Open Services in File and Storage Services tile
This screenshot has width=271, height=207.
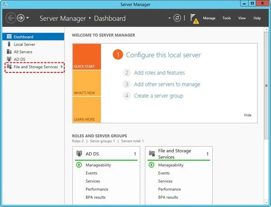coord(165,181)
